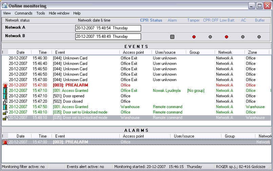
Task: Select the PREALARM row in Alarms panel
Action: click(136, 142)
